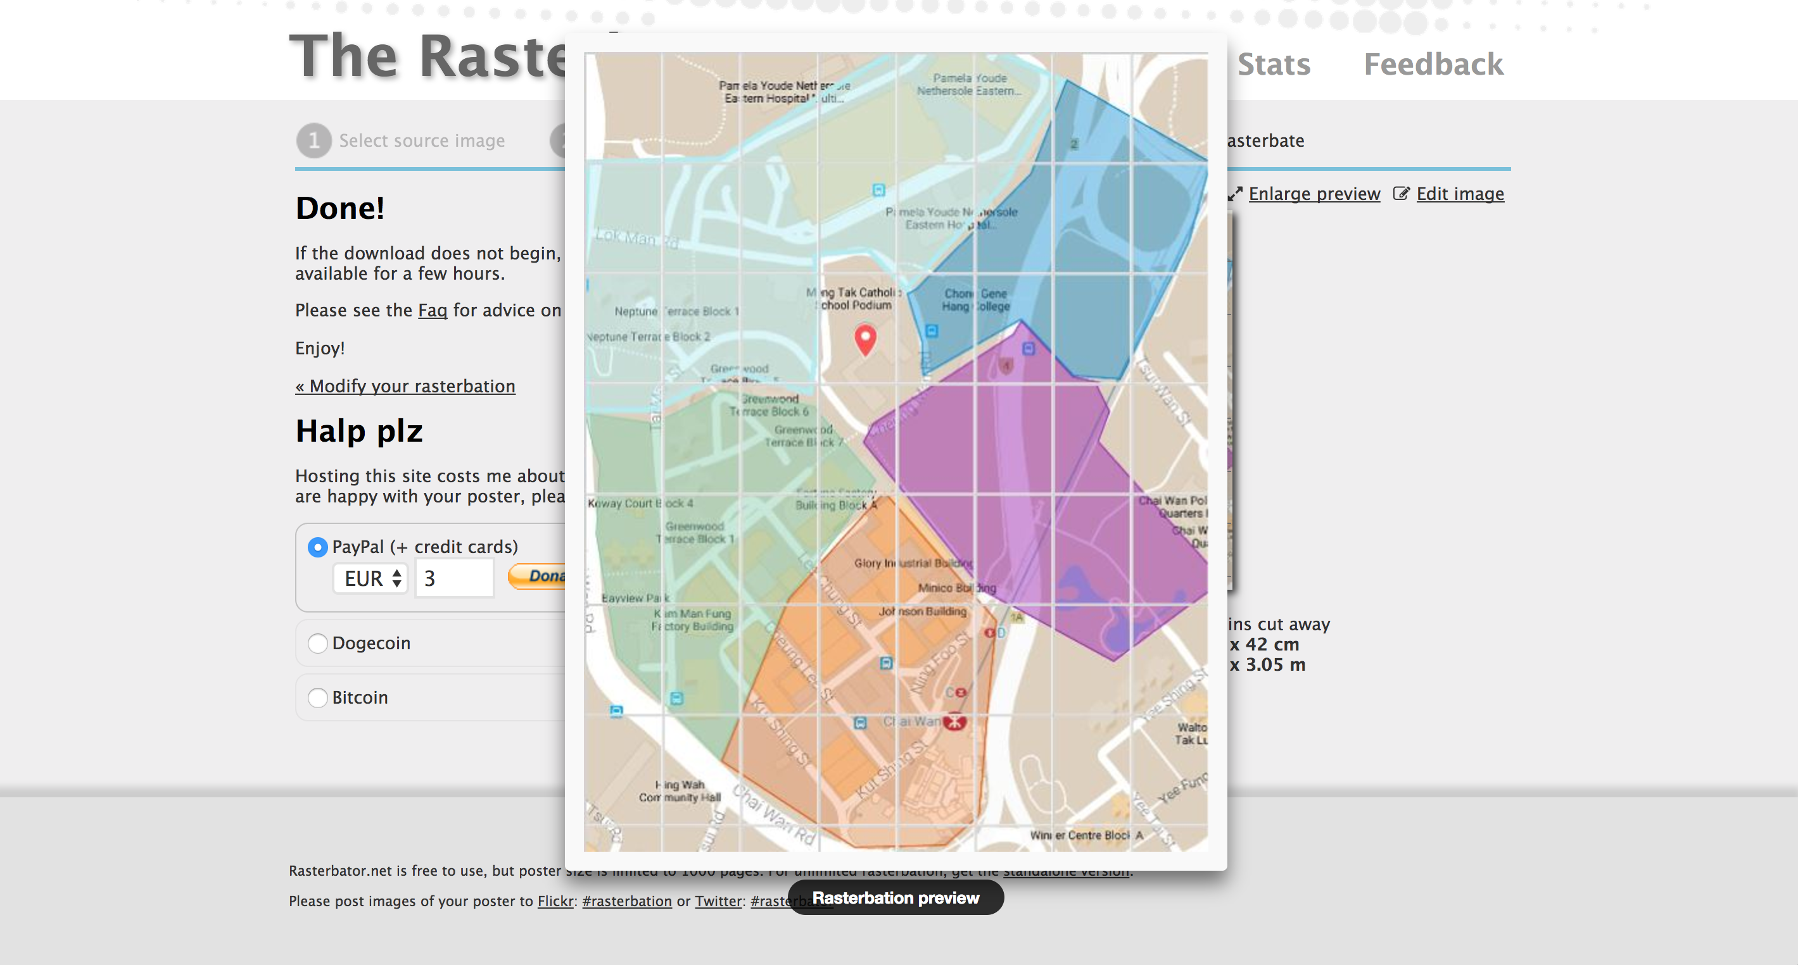The image size is (1798, 965).
Task: Click the Johnson Building map label
Action: (922, 611)
